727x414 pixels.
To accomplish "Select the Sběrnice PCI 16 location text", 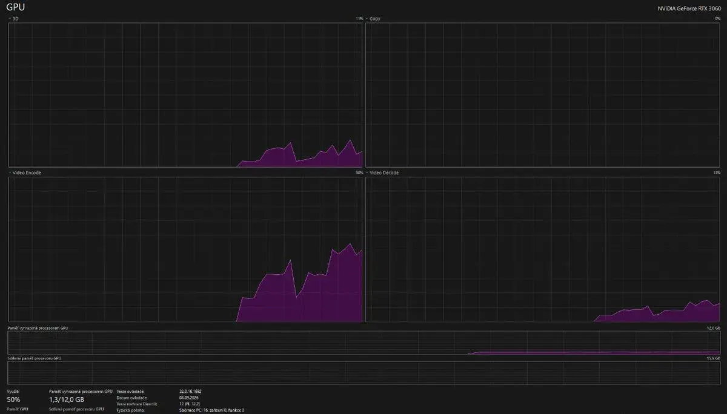I will coord(212,410).
